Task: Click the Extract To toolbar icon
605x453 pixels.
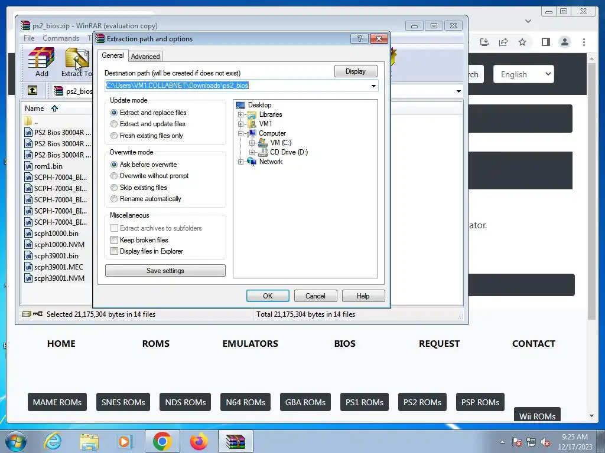Action: tap(77, 62)
